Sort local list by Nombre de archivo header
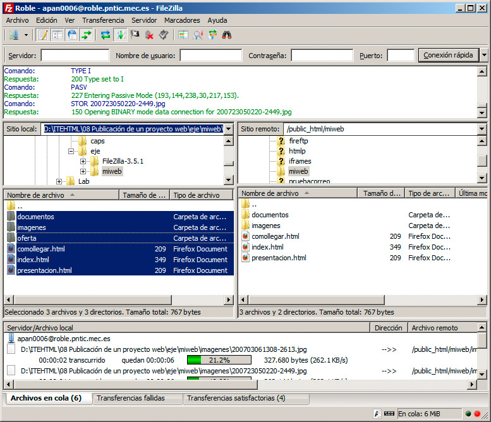Image resolution: width=491 pixels, height=422 pixels. coord(61,195)
